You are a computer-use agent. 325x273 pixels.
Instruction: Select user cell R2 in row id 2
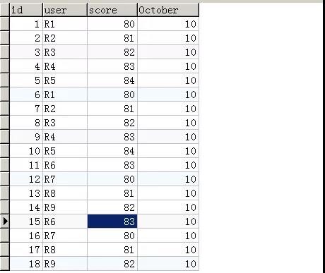(x=65, y=38)
